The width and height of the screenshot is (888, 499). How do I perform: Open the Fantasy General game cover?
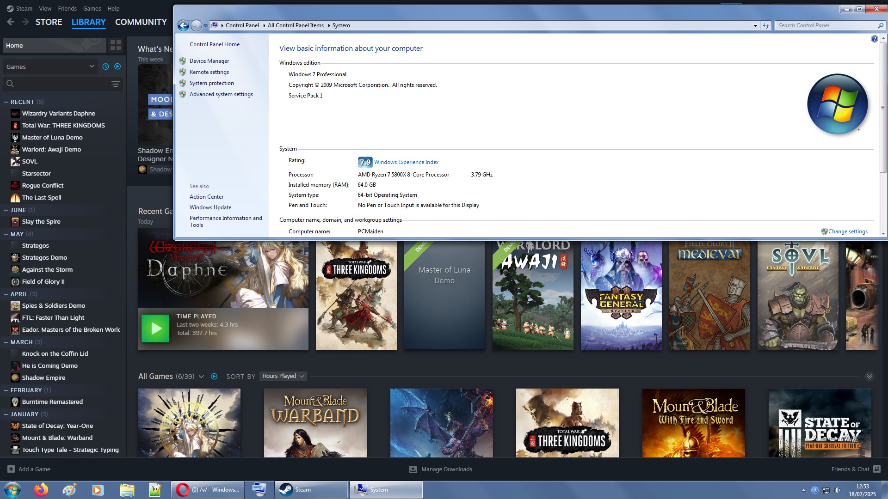pos(621,295)
